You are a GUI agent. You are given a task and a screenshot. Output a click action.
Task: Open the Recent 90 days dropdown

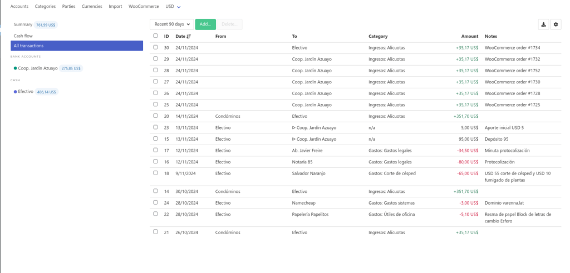click(x=172, y=24)
